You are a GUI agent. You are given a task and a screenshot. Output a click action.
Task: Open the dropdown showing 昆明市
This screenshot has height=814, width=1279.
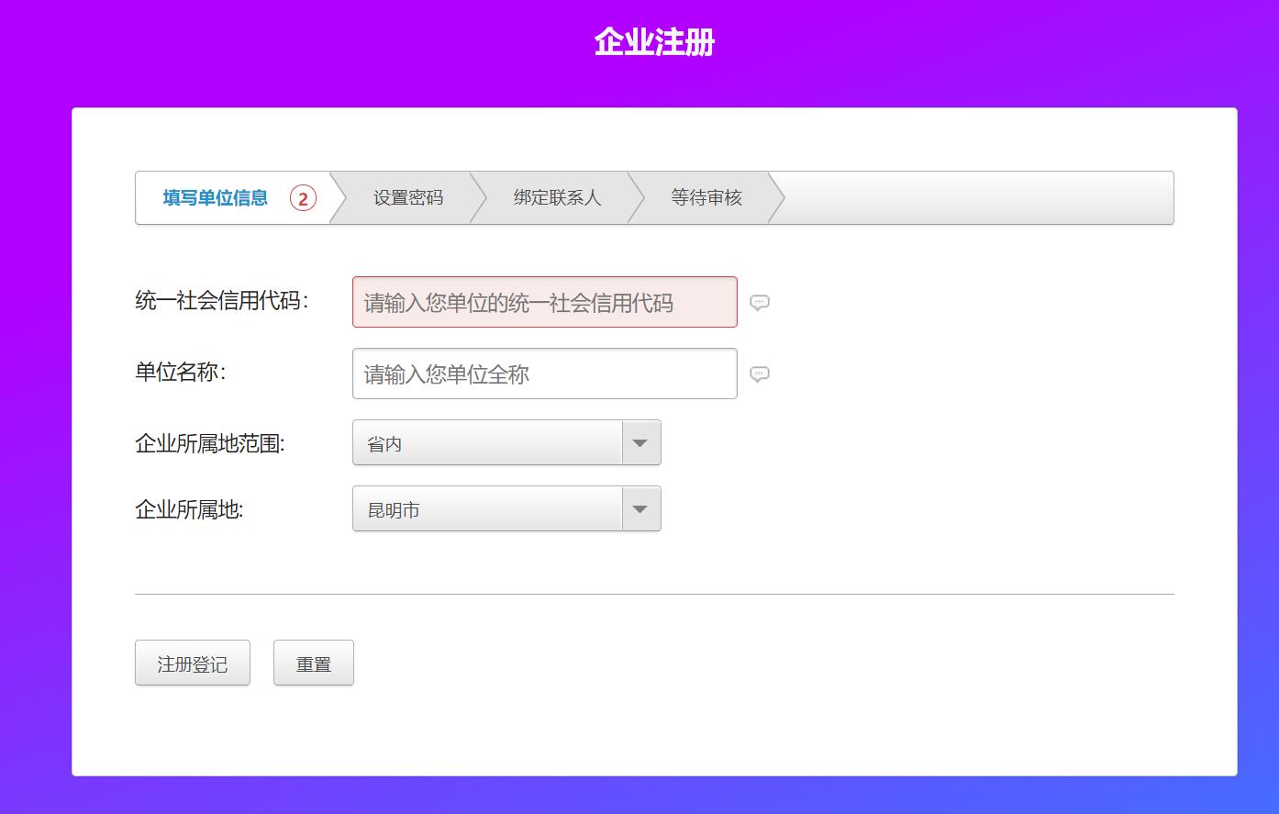pos(488,509)
